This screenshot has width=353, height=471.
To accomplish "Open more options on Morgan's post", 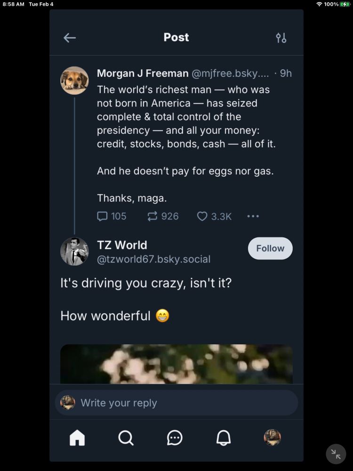I will 253,216.
